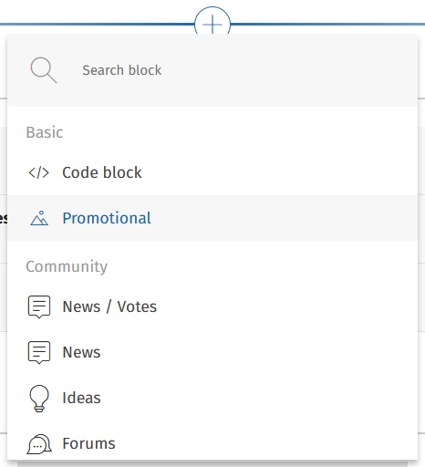Click the News / Votes message icon
The width and height of the screenshot is (425, 467).
click(x=39, y=306)
